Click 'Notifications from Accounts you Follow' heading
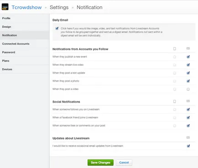This screenshot has height=168, width=198. pyautogui.click(x=80, y=49)
